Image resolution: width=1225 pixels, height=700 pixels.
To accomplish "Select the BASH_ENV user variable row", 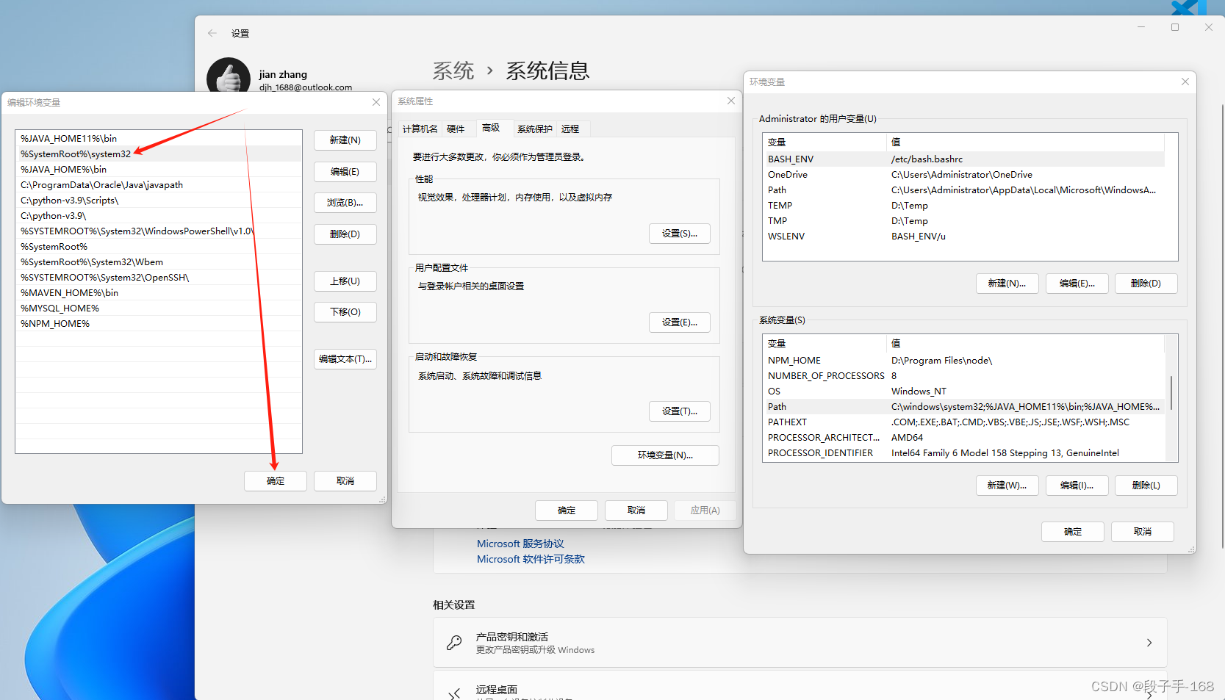I will pyautogui.click(x=964, y=159).
